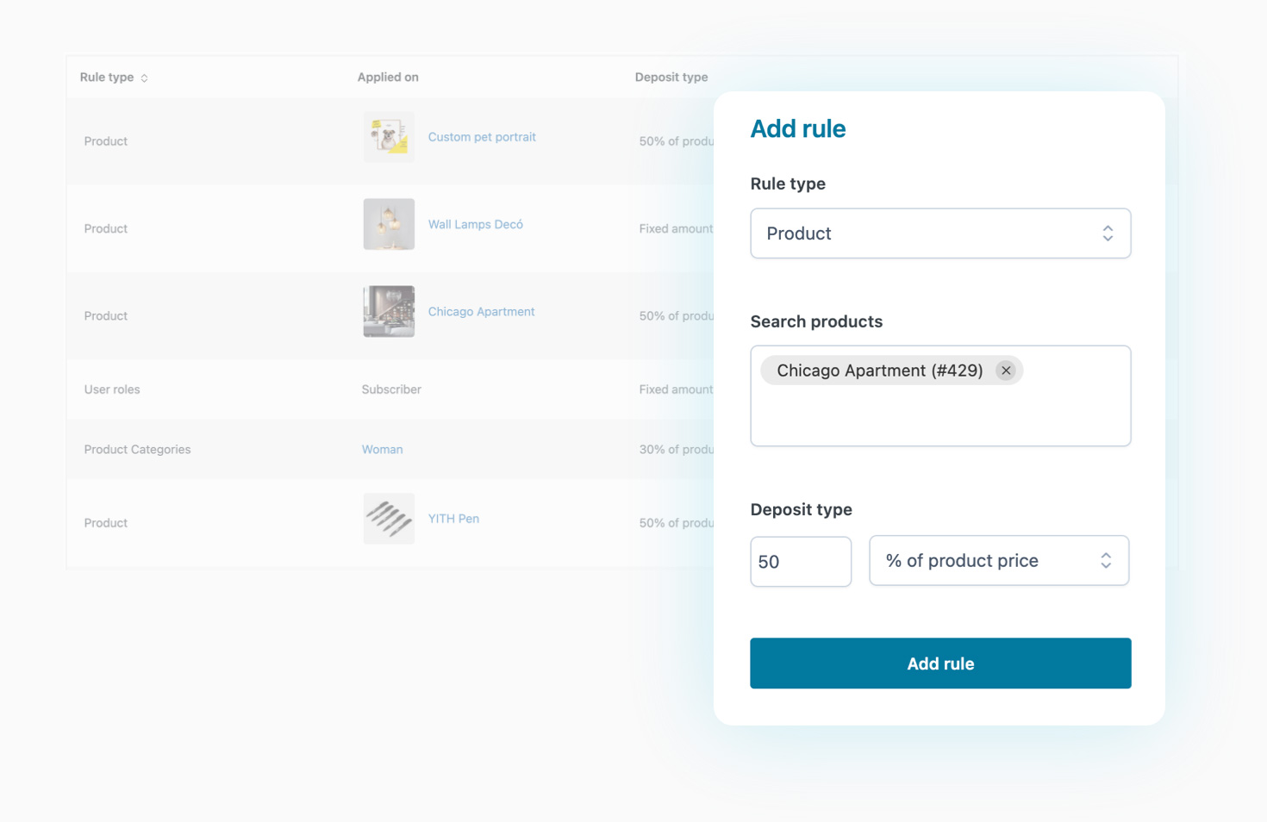1267x822 pixels.
Task: Sort table by Rule type arrows
Action: point(144,78)
